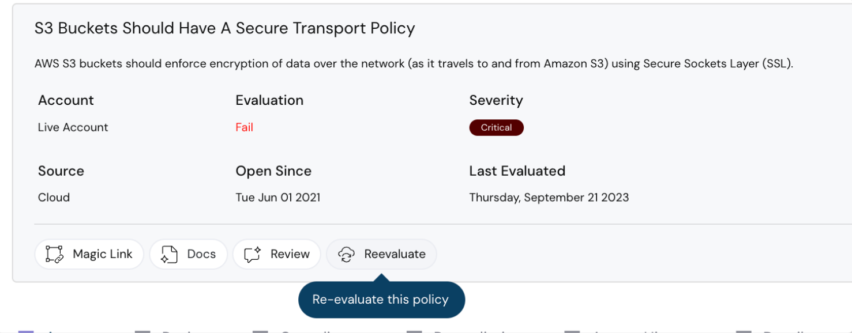Click the Severity heading

[496, 100]
